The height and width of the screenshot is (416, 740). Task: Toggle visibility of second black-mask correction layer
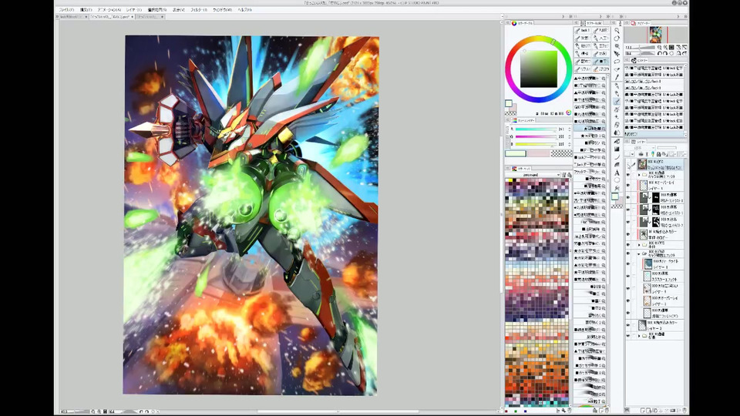pyautogui.click(x=627, y=210)
